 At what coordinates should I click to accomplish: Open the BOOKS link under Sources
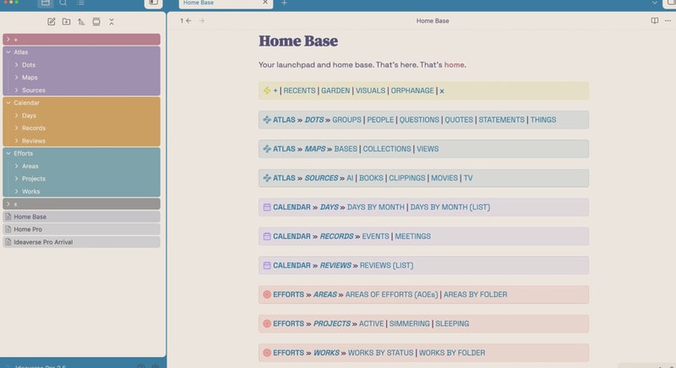coord(371,178)
